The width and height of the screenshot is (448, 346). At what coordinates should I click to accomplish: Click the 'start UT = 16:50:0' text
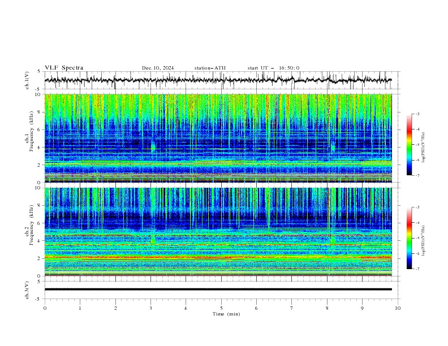click(x=273, y=68)
